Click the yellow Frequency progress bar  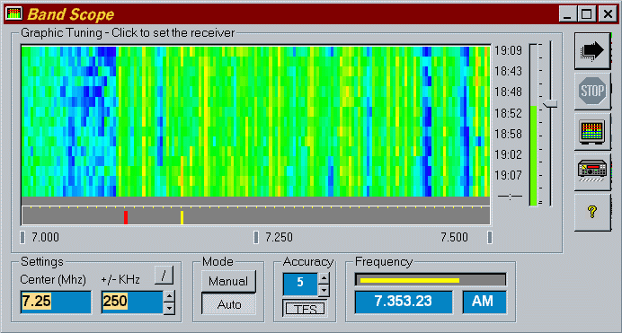(430, 280)
